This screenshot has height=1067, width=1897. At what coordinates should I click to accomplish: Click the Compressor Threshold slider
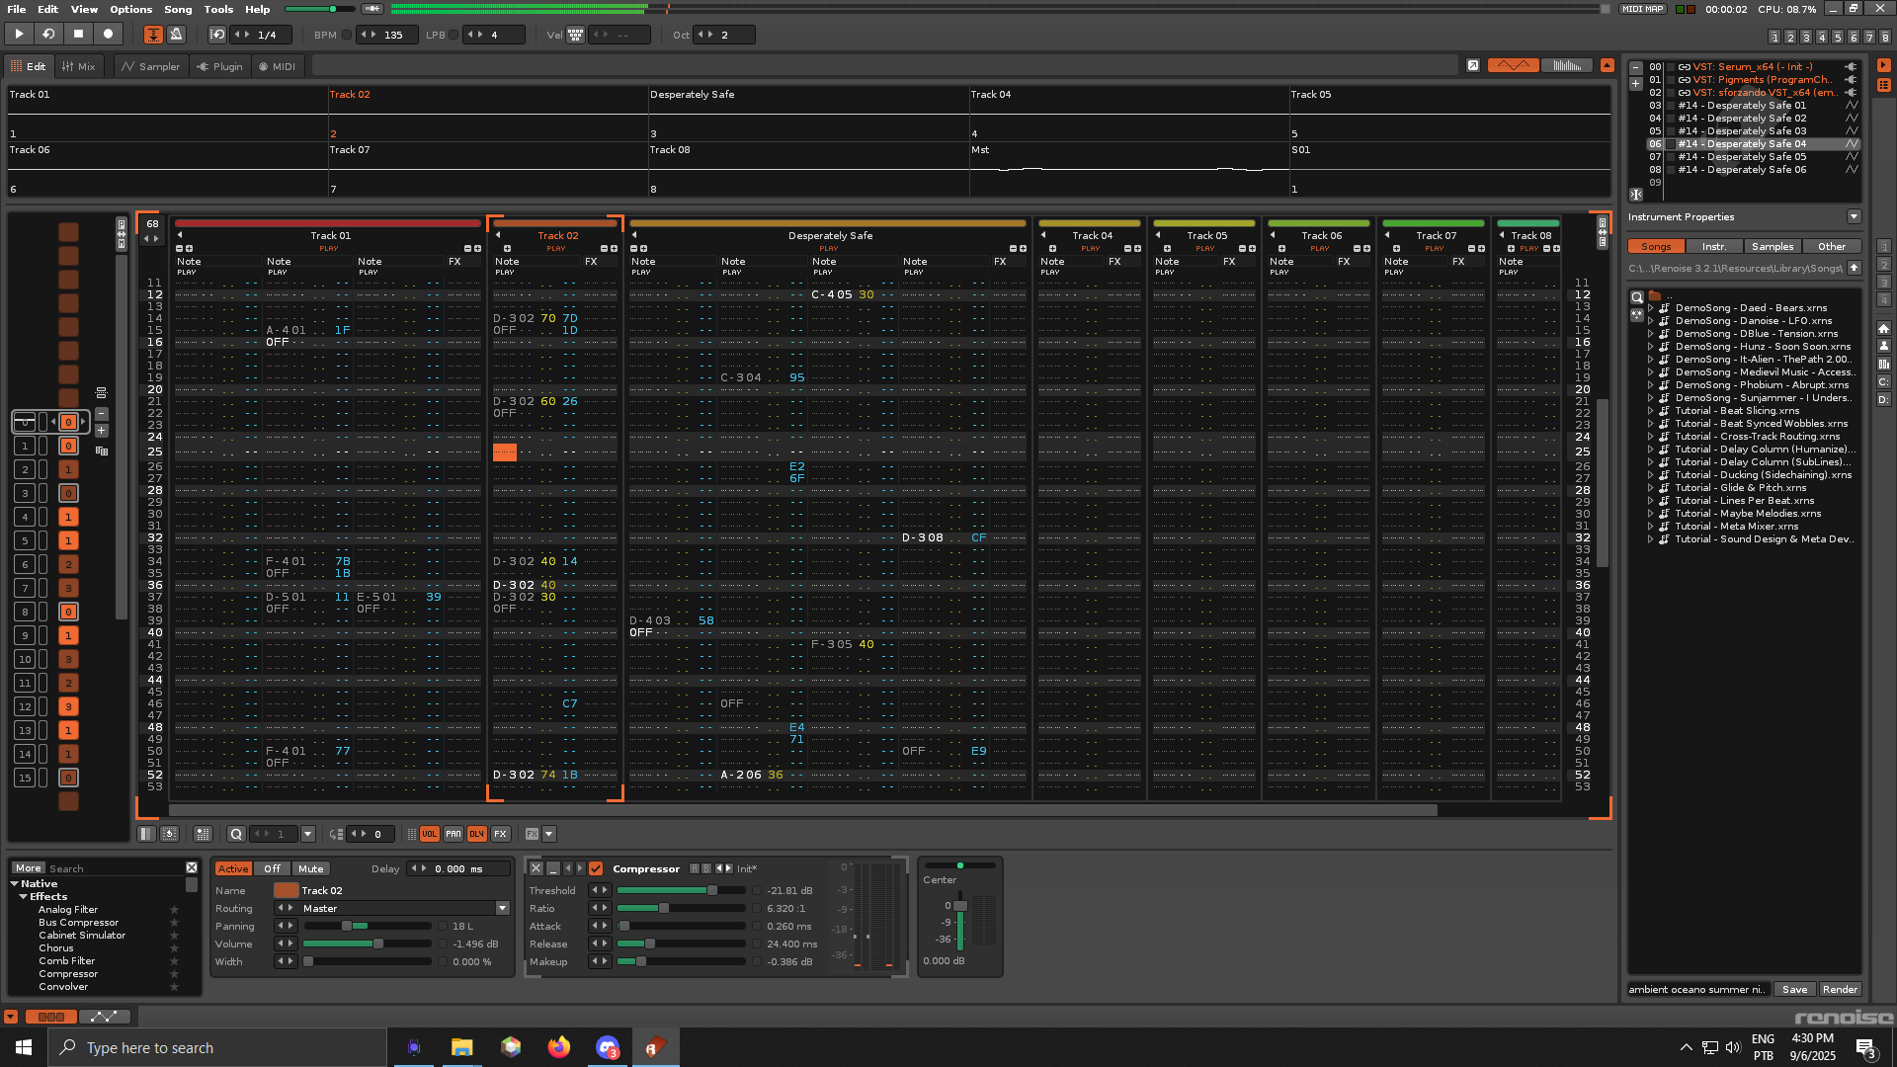coord(681,890)
